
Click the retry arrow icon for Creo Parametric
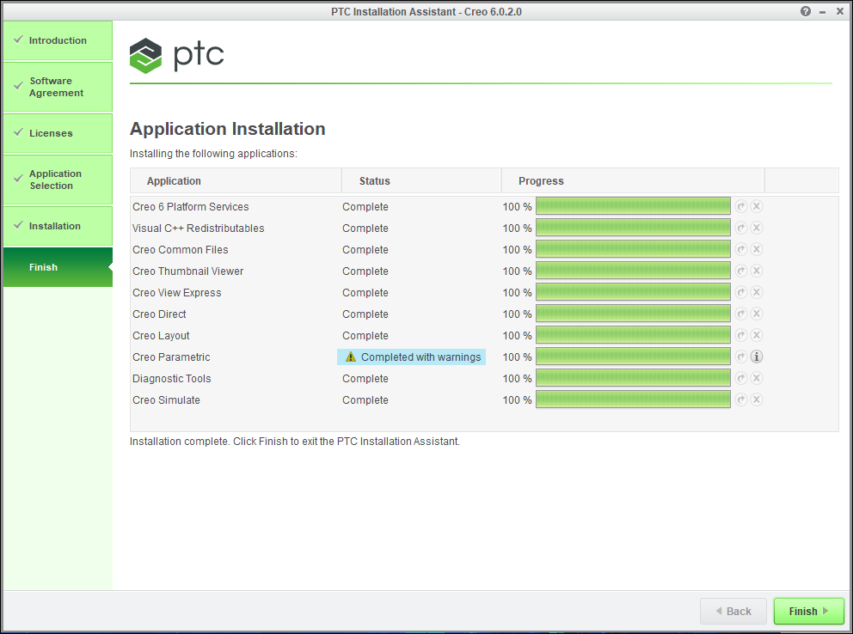click(740, 357)
